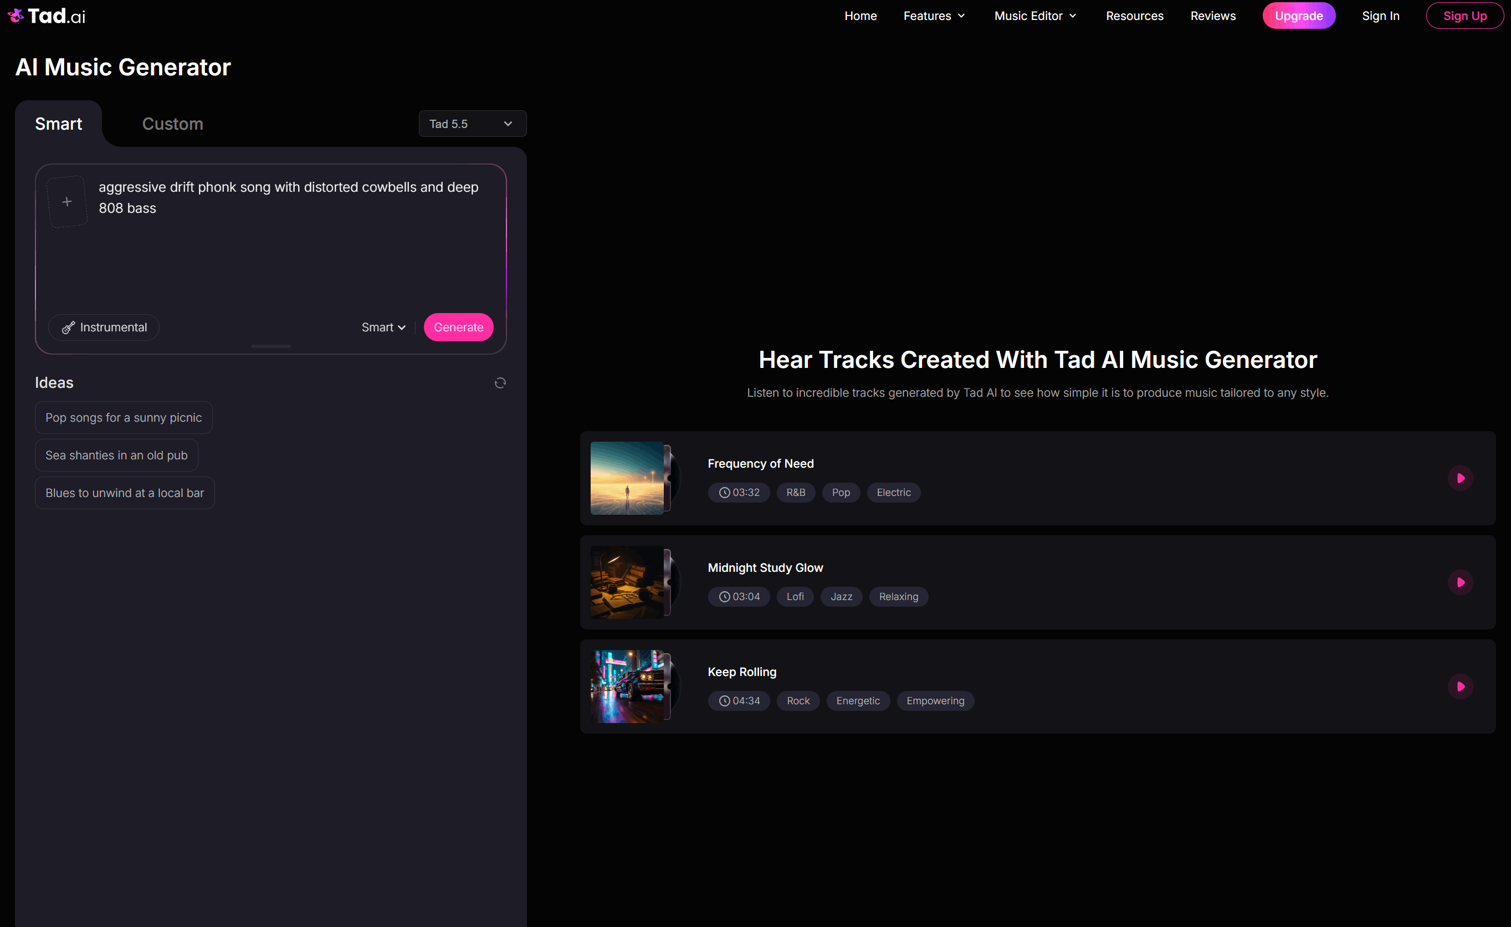Open the Resources page
The height and width of the screenshot is (927, 1511).
1134,16
